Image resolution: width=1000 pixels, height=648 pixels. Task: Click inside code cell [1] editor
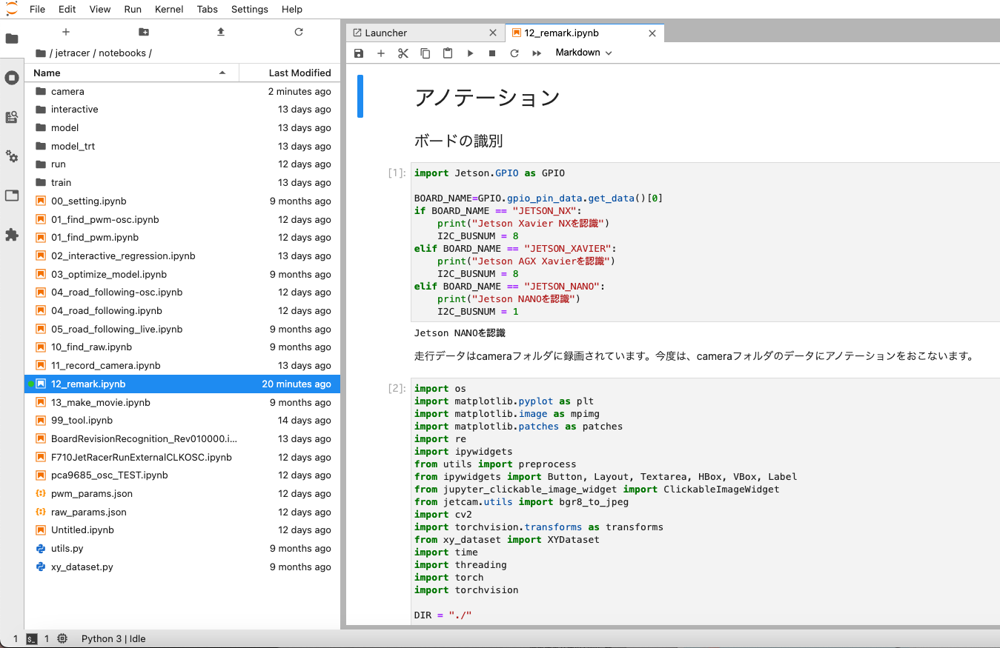point(704,242)
